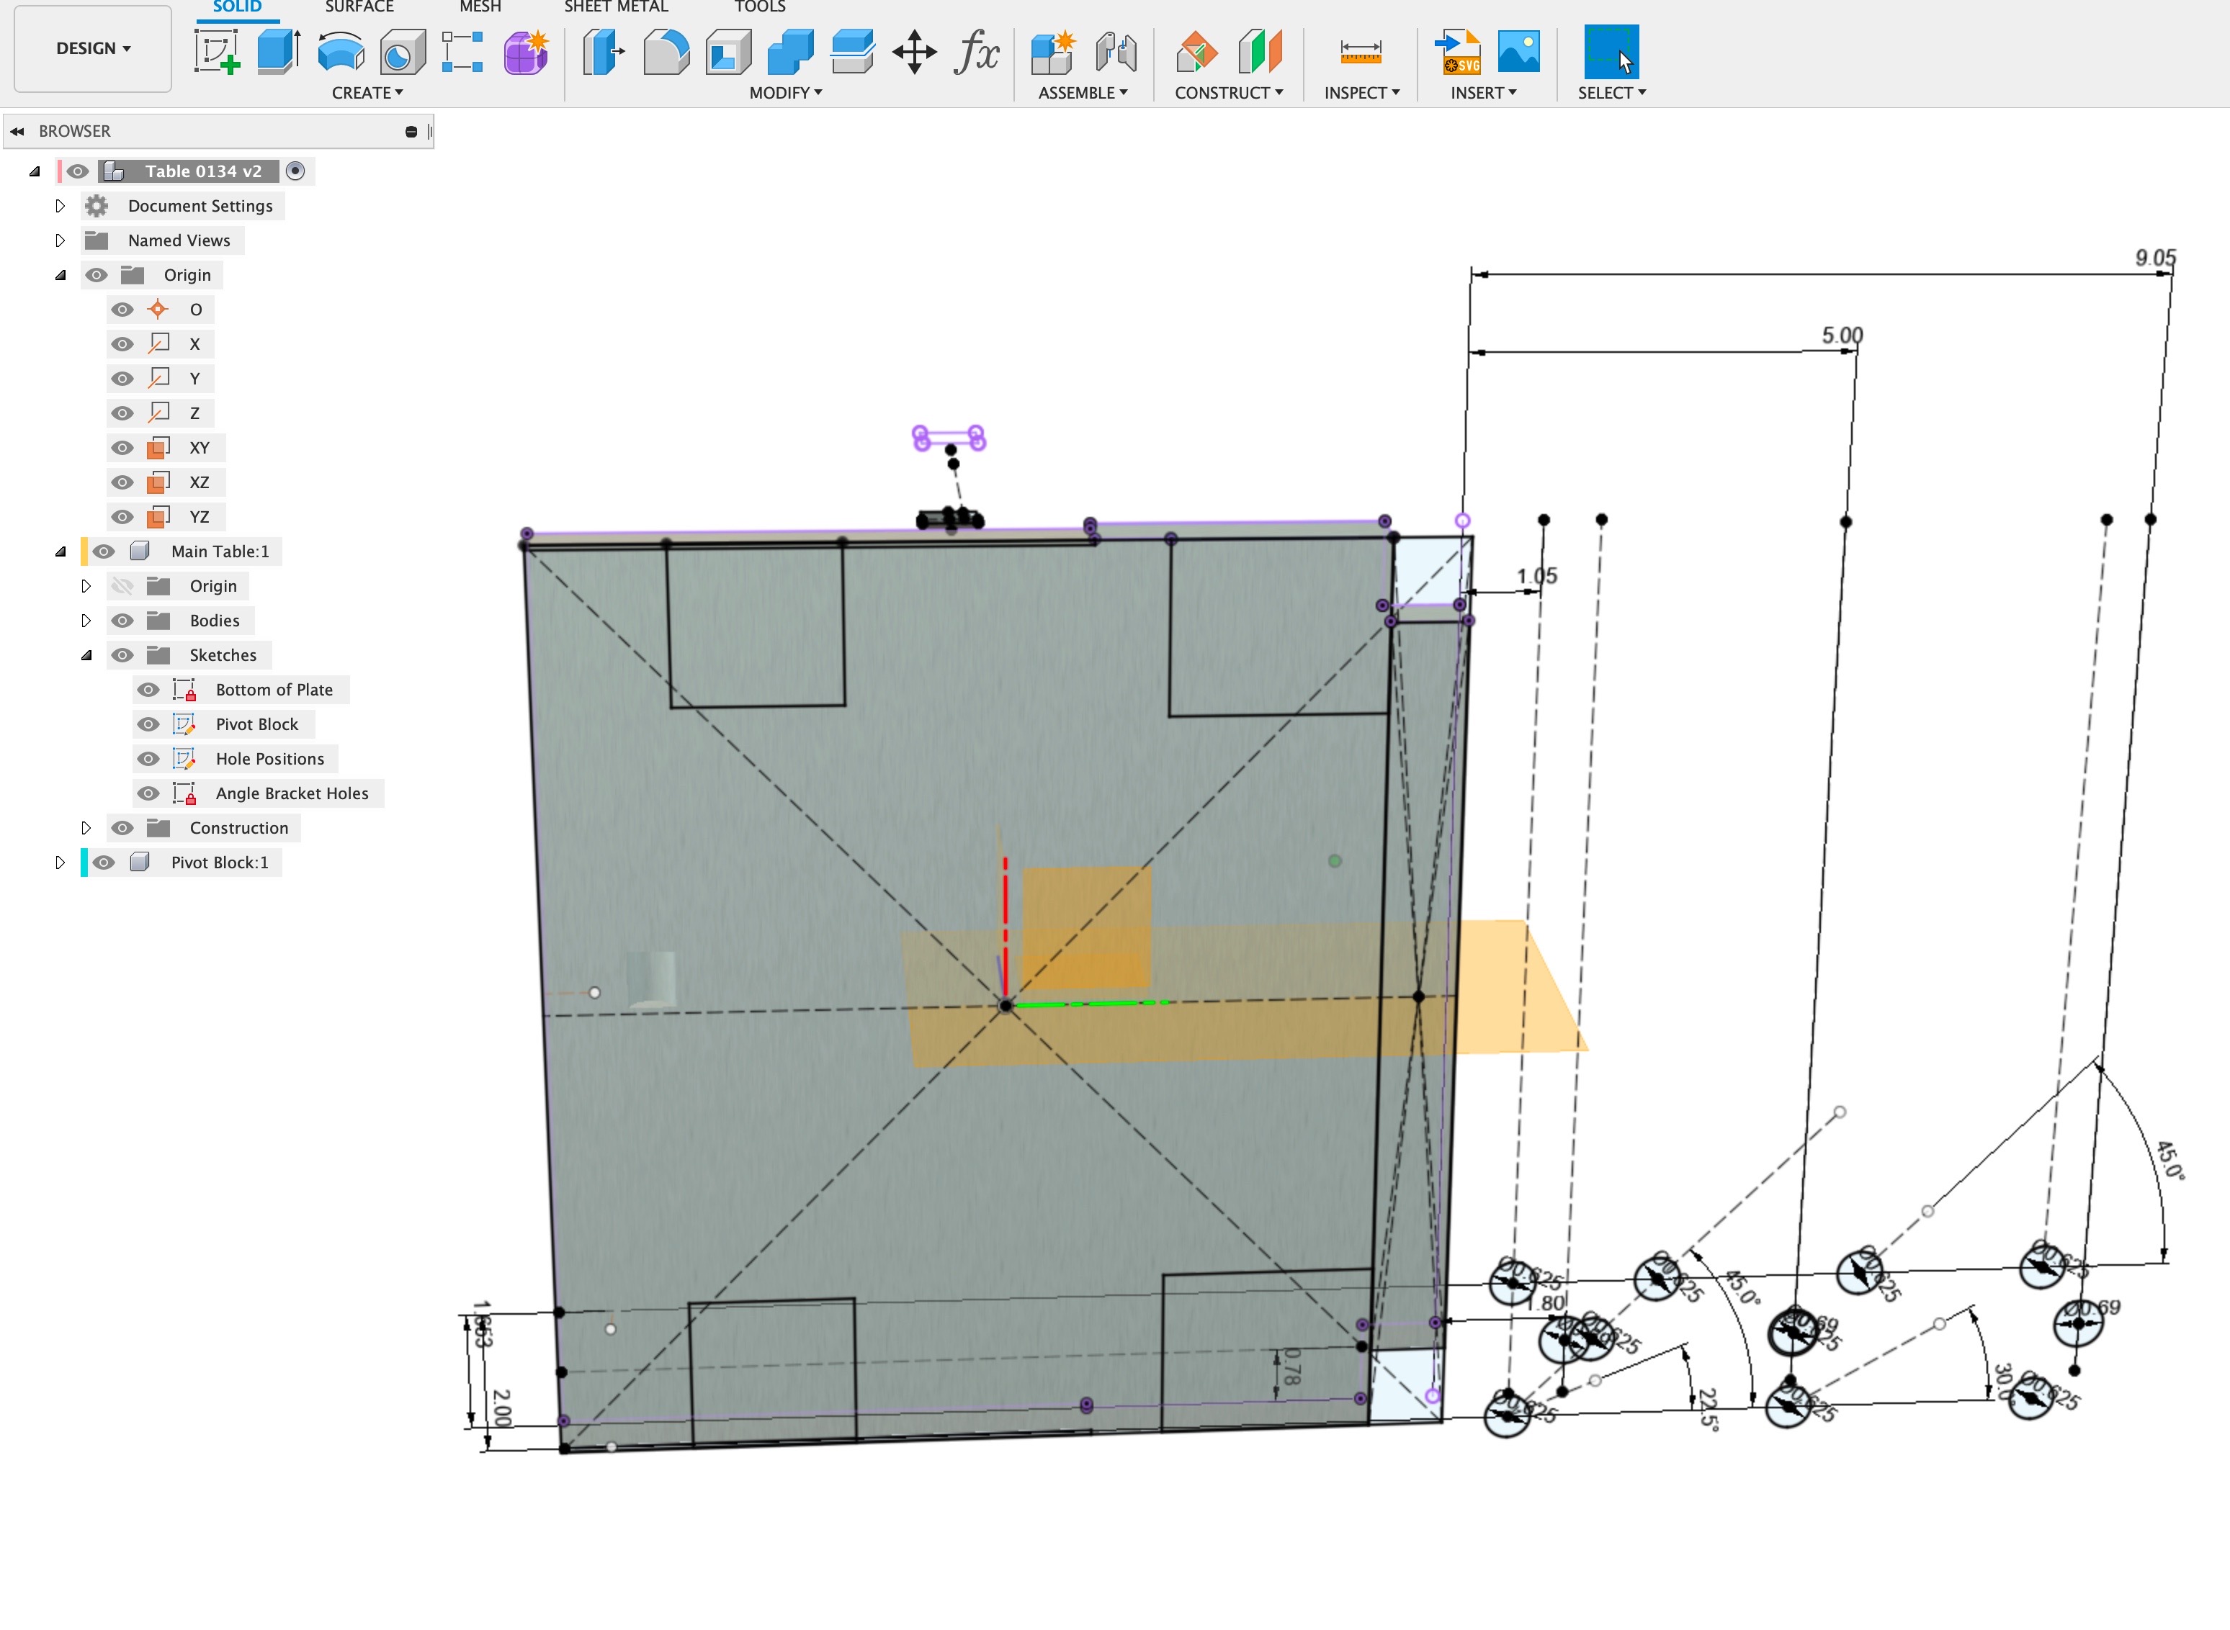Select the Create Sketch tool
Screen dimensions: 2230x1630
[218, 51]
